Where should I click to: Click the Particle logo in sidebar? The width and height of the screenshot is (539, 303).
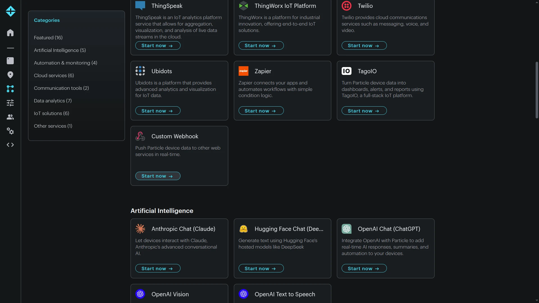[x=10, y=11]
